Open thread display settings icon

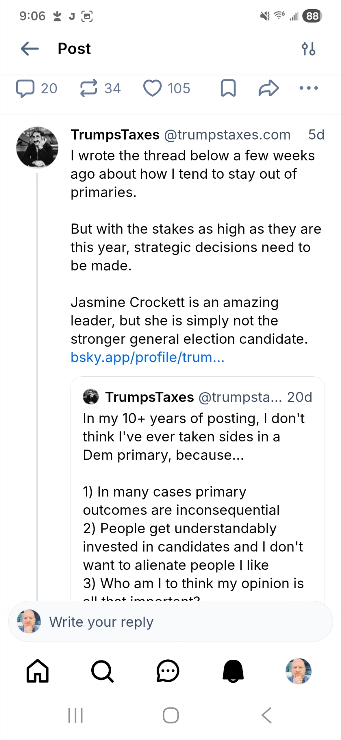308,48
